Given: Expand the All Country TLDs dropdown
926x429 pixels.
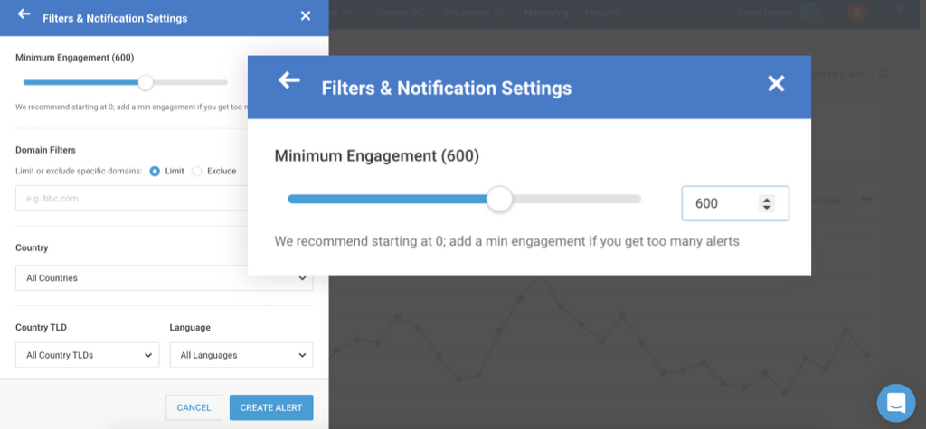Looking at the screenshot, I should click(x=88, y=355).
